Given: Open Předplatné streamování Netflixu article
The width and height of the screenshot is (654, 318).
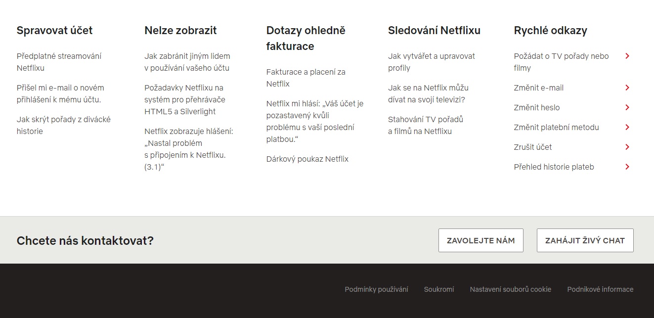Looking at the screenshot, I should 59,62.
